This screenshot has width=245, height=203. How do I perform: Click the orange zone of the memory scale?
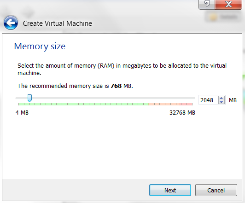coord(165,104)
